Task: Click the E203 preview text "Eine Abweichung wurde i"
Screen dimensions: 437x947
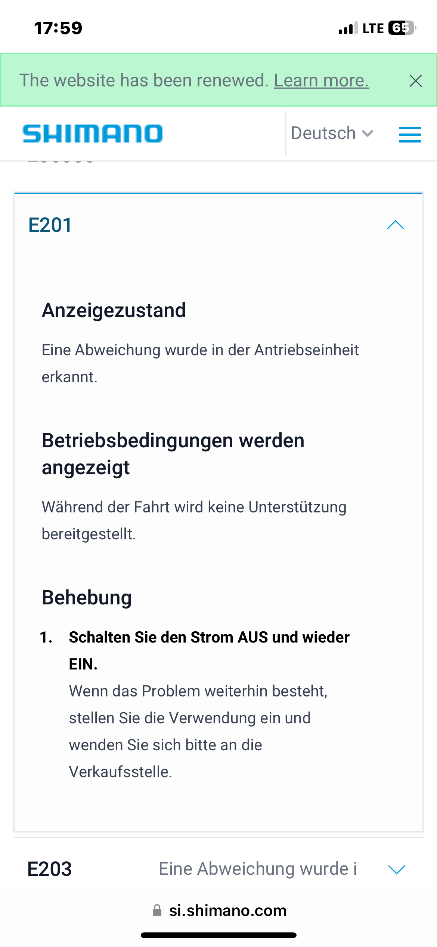Action: (x=258, y=869)
